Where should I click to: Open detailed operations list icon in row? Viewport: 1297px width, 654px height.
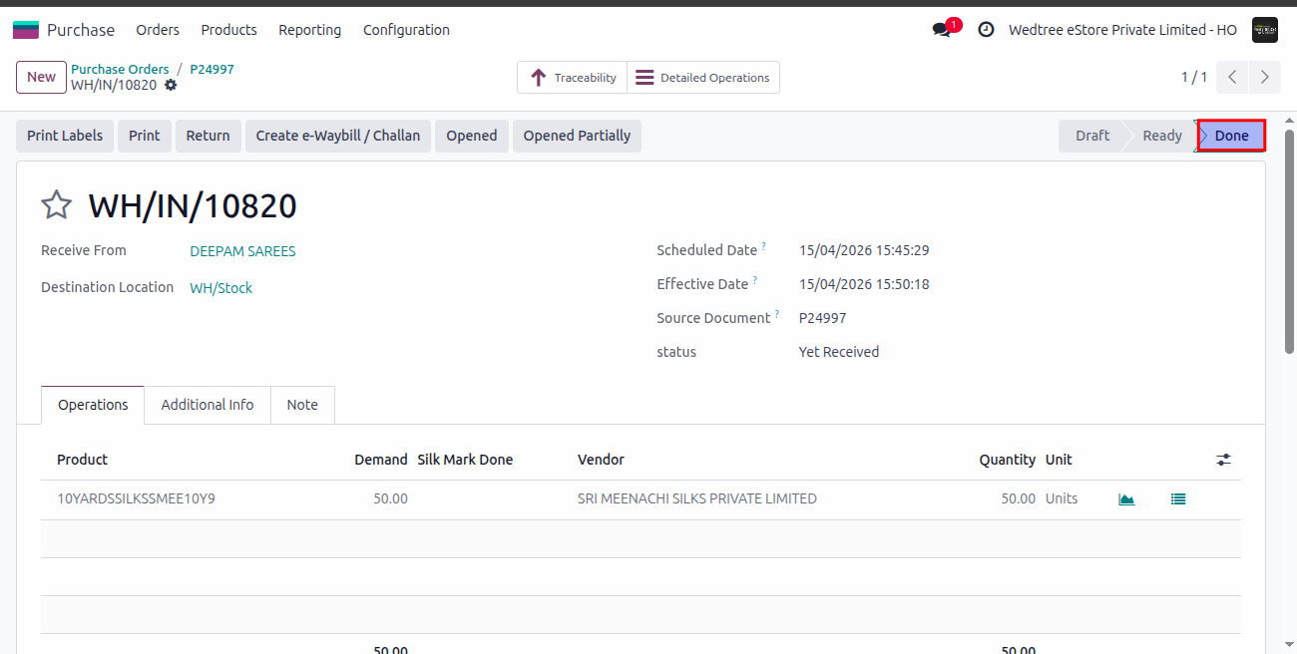click(1178, 499)
